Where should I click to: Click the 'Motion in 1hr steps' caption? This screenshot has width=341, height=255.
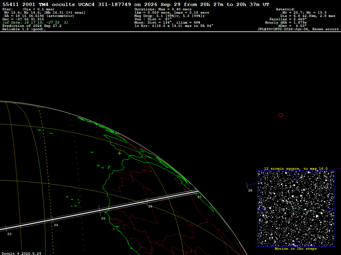tap(296, 249)
